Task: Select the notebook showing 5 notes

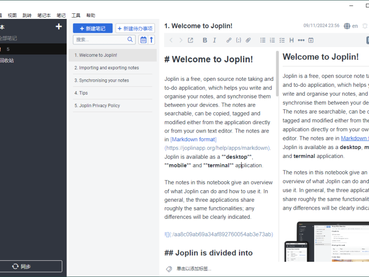Action: click(33, 49)
